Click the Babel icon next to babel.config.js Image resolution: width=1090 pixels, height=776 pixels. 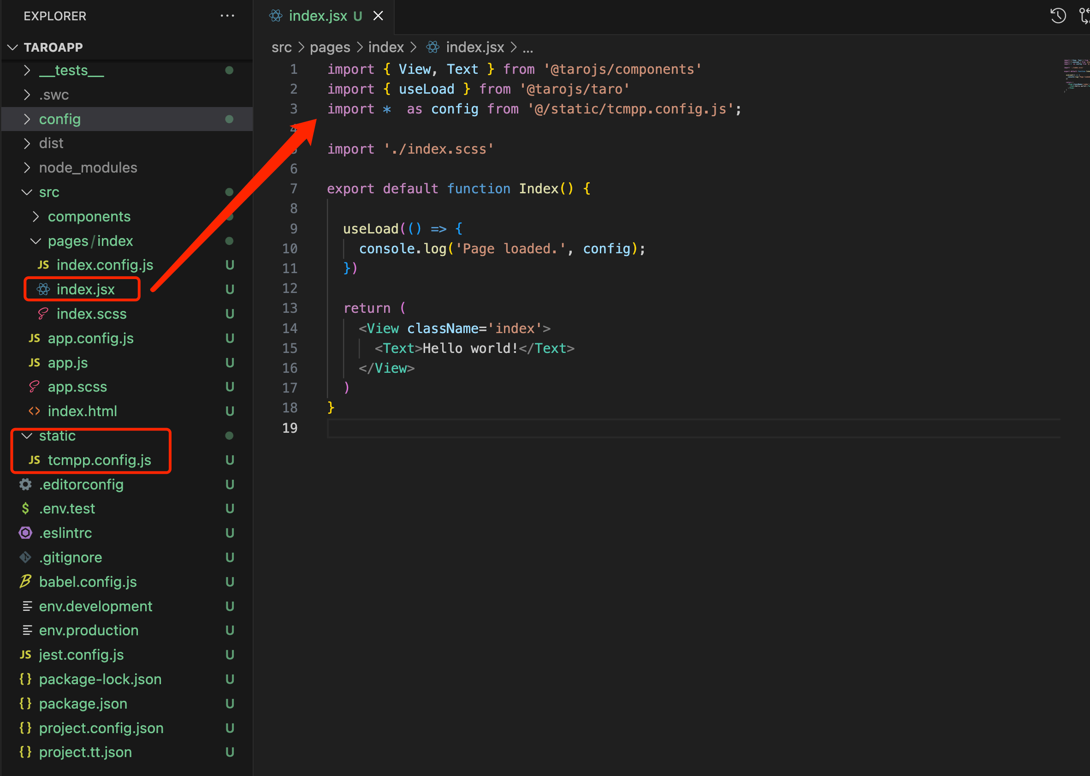pyautogui.click(x=25, y=581)
